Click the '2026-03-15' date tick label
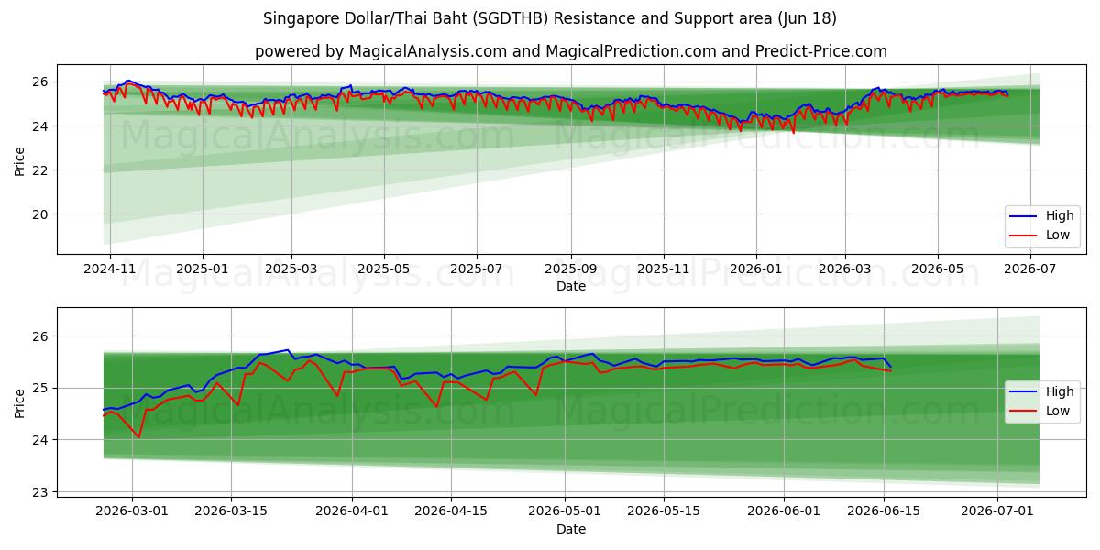The width and height of the screenshot is (1100, 550). [231, 511]
